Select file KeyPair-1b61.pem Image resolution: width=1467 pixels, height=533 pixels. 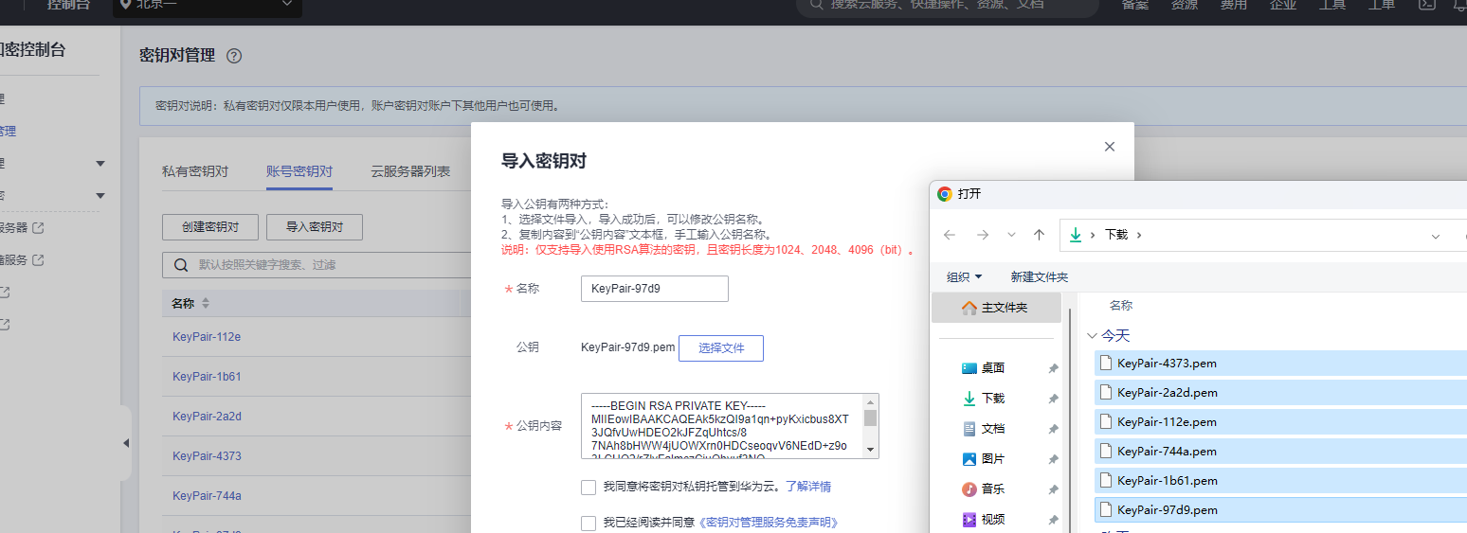click(x=1280, y=481)
